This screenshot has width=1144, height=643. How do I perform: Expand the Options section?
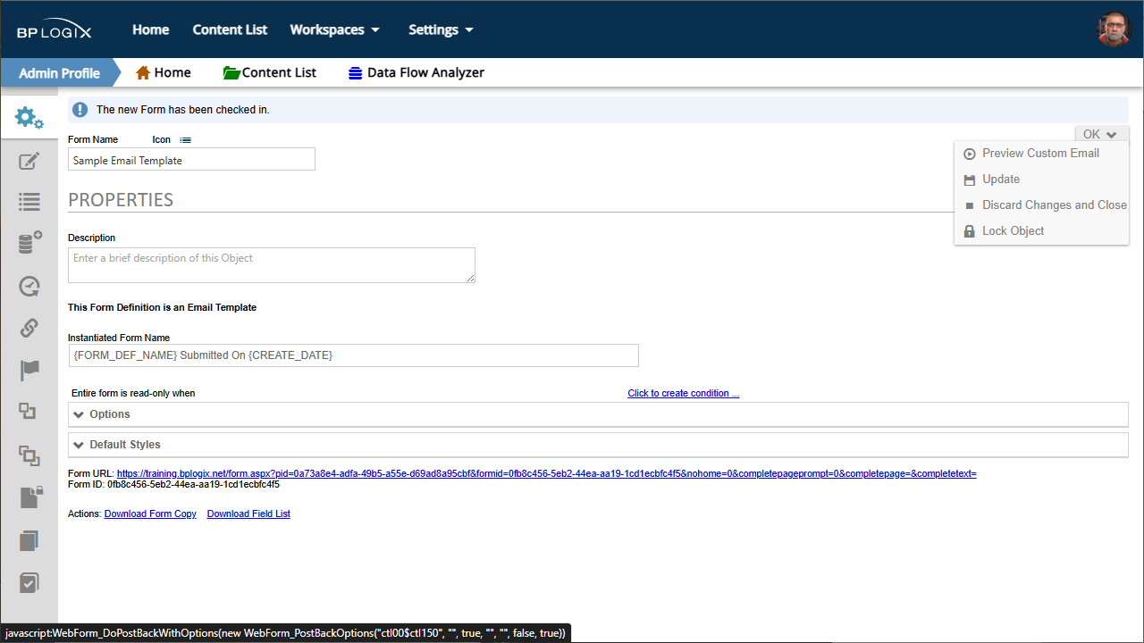(x=598, y=414)
